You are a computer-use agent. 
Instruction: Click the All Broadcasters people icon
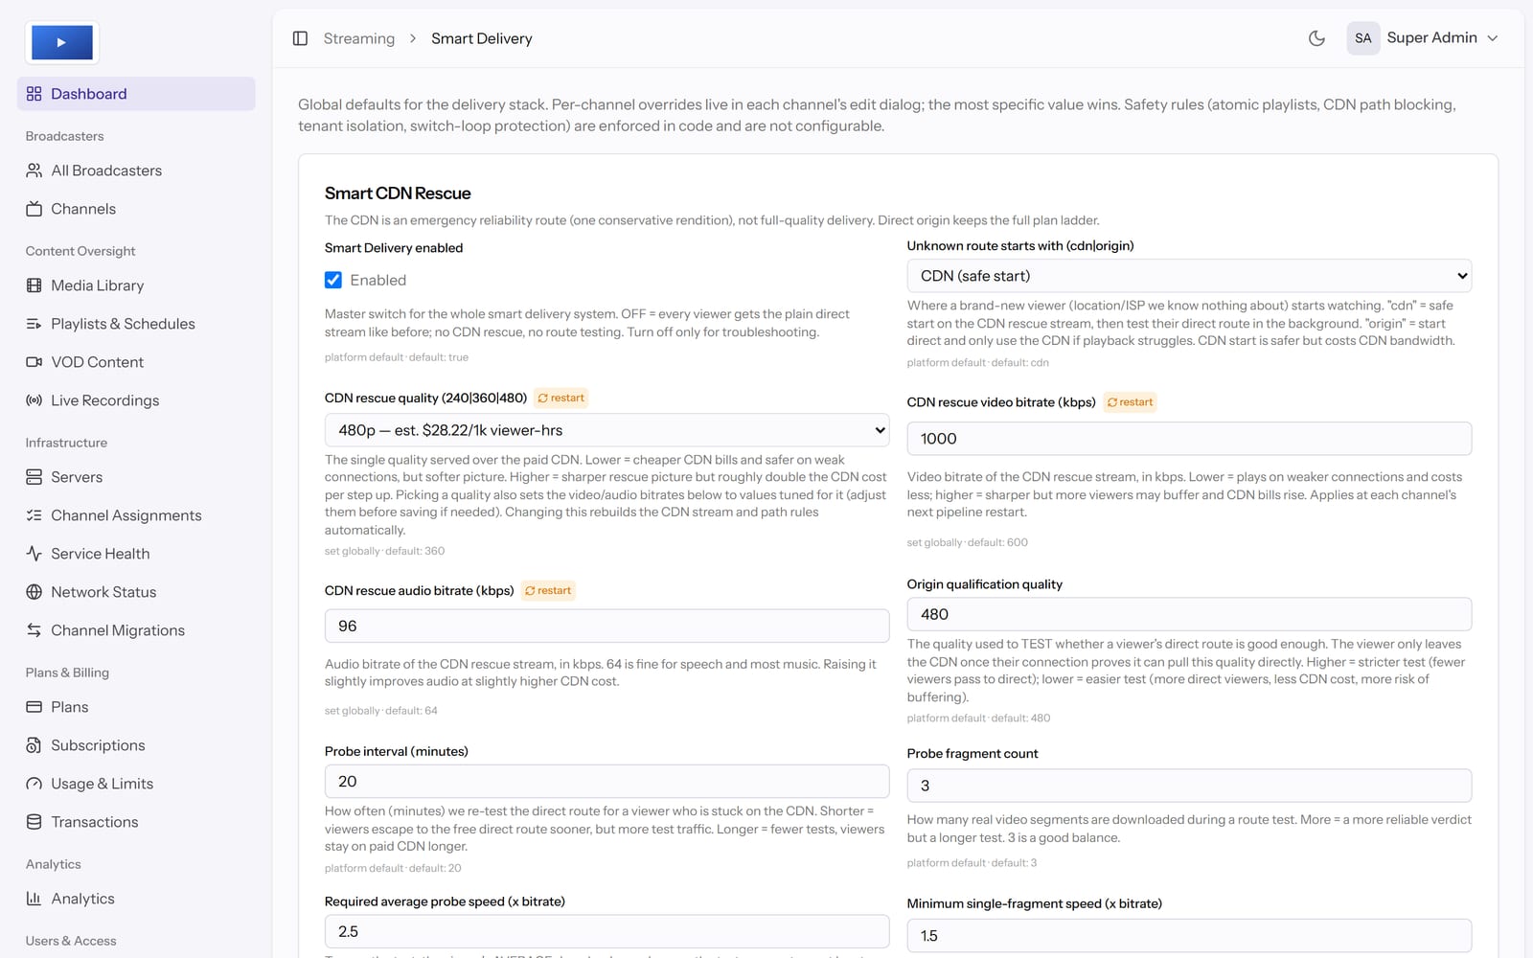coord(34,171)
